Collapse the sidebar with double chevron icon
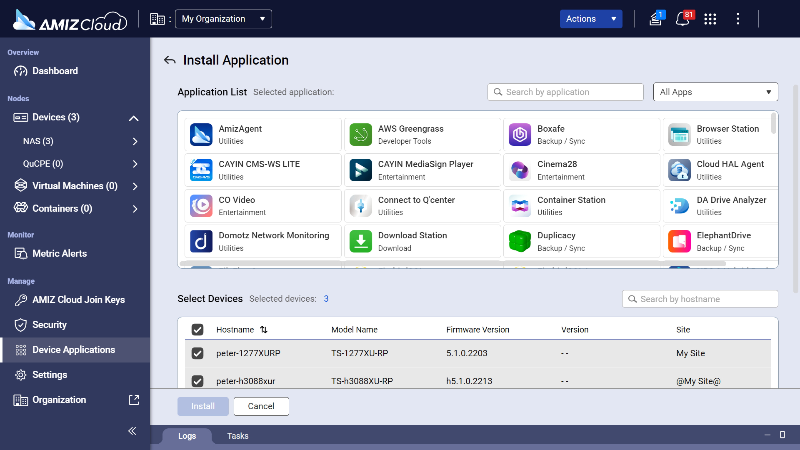Screen dimensions: 800x450 [x=132, y=431]
